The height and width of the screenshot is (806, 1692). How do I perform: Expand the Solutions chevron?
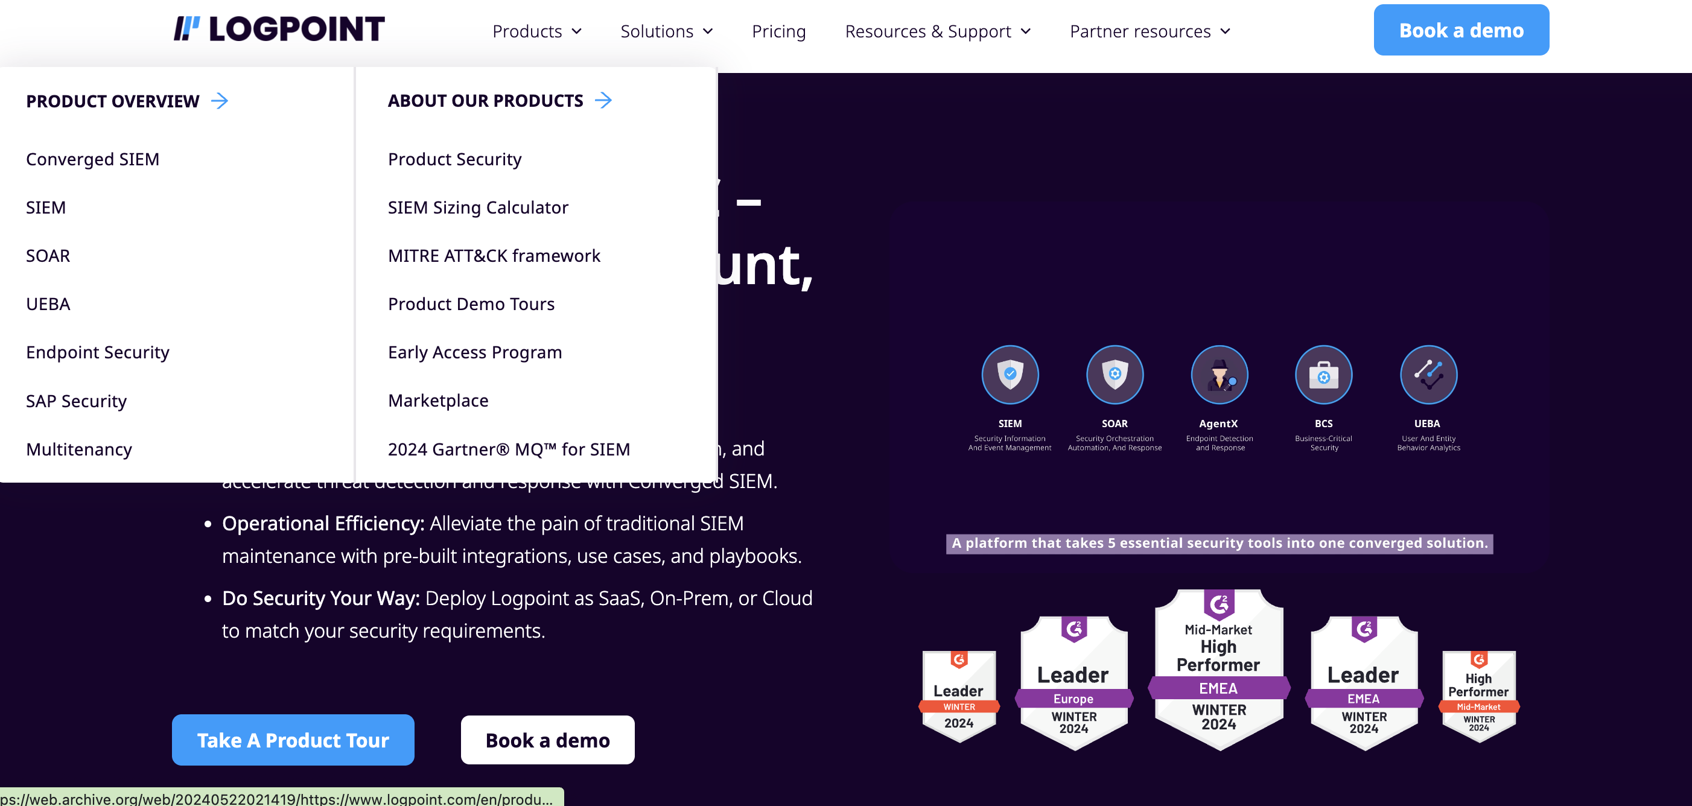pyautogui.click(x=707, y=31)
